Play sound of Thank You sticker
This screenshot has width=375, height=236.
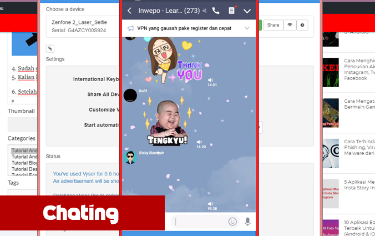click(210, 80)
